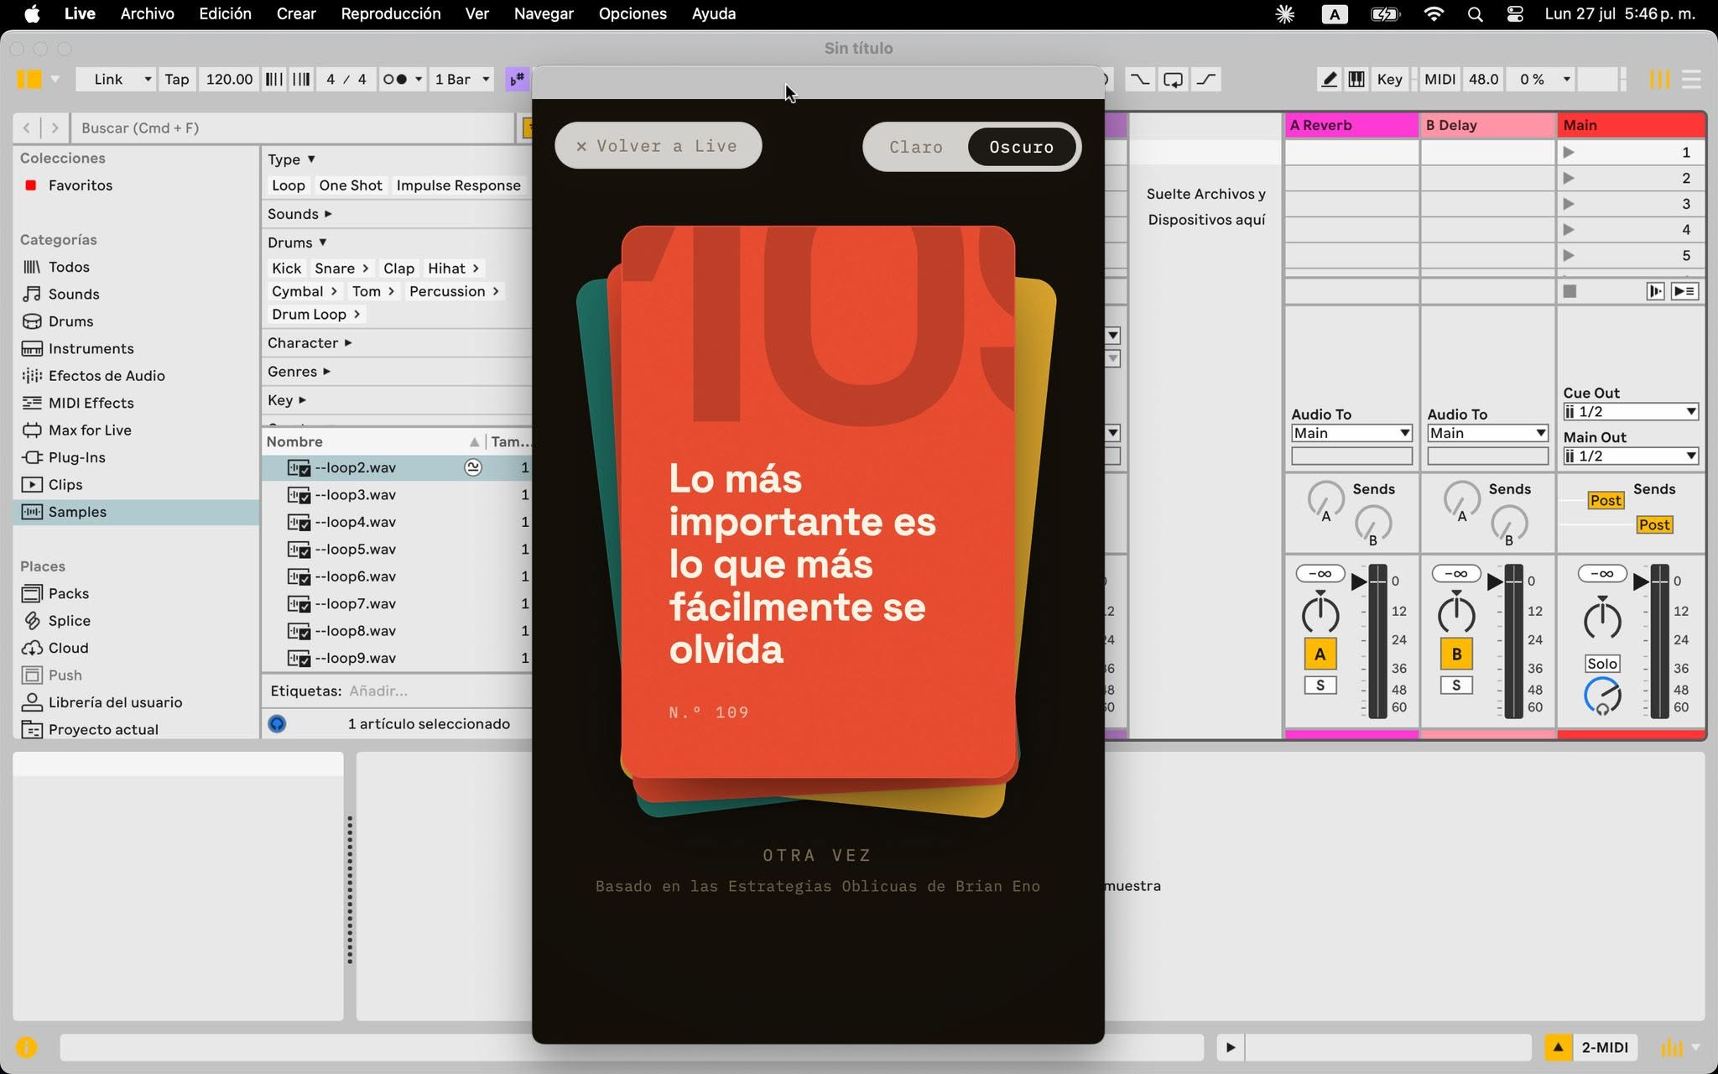
Task: Click the 120.00 tempo field
Action: [228, 79]
